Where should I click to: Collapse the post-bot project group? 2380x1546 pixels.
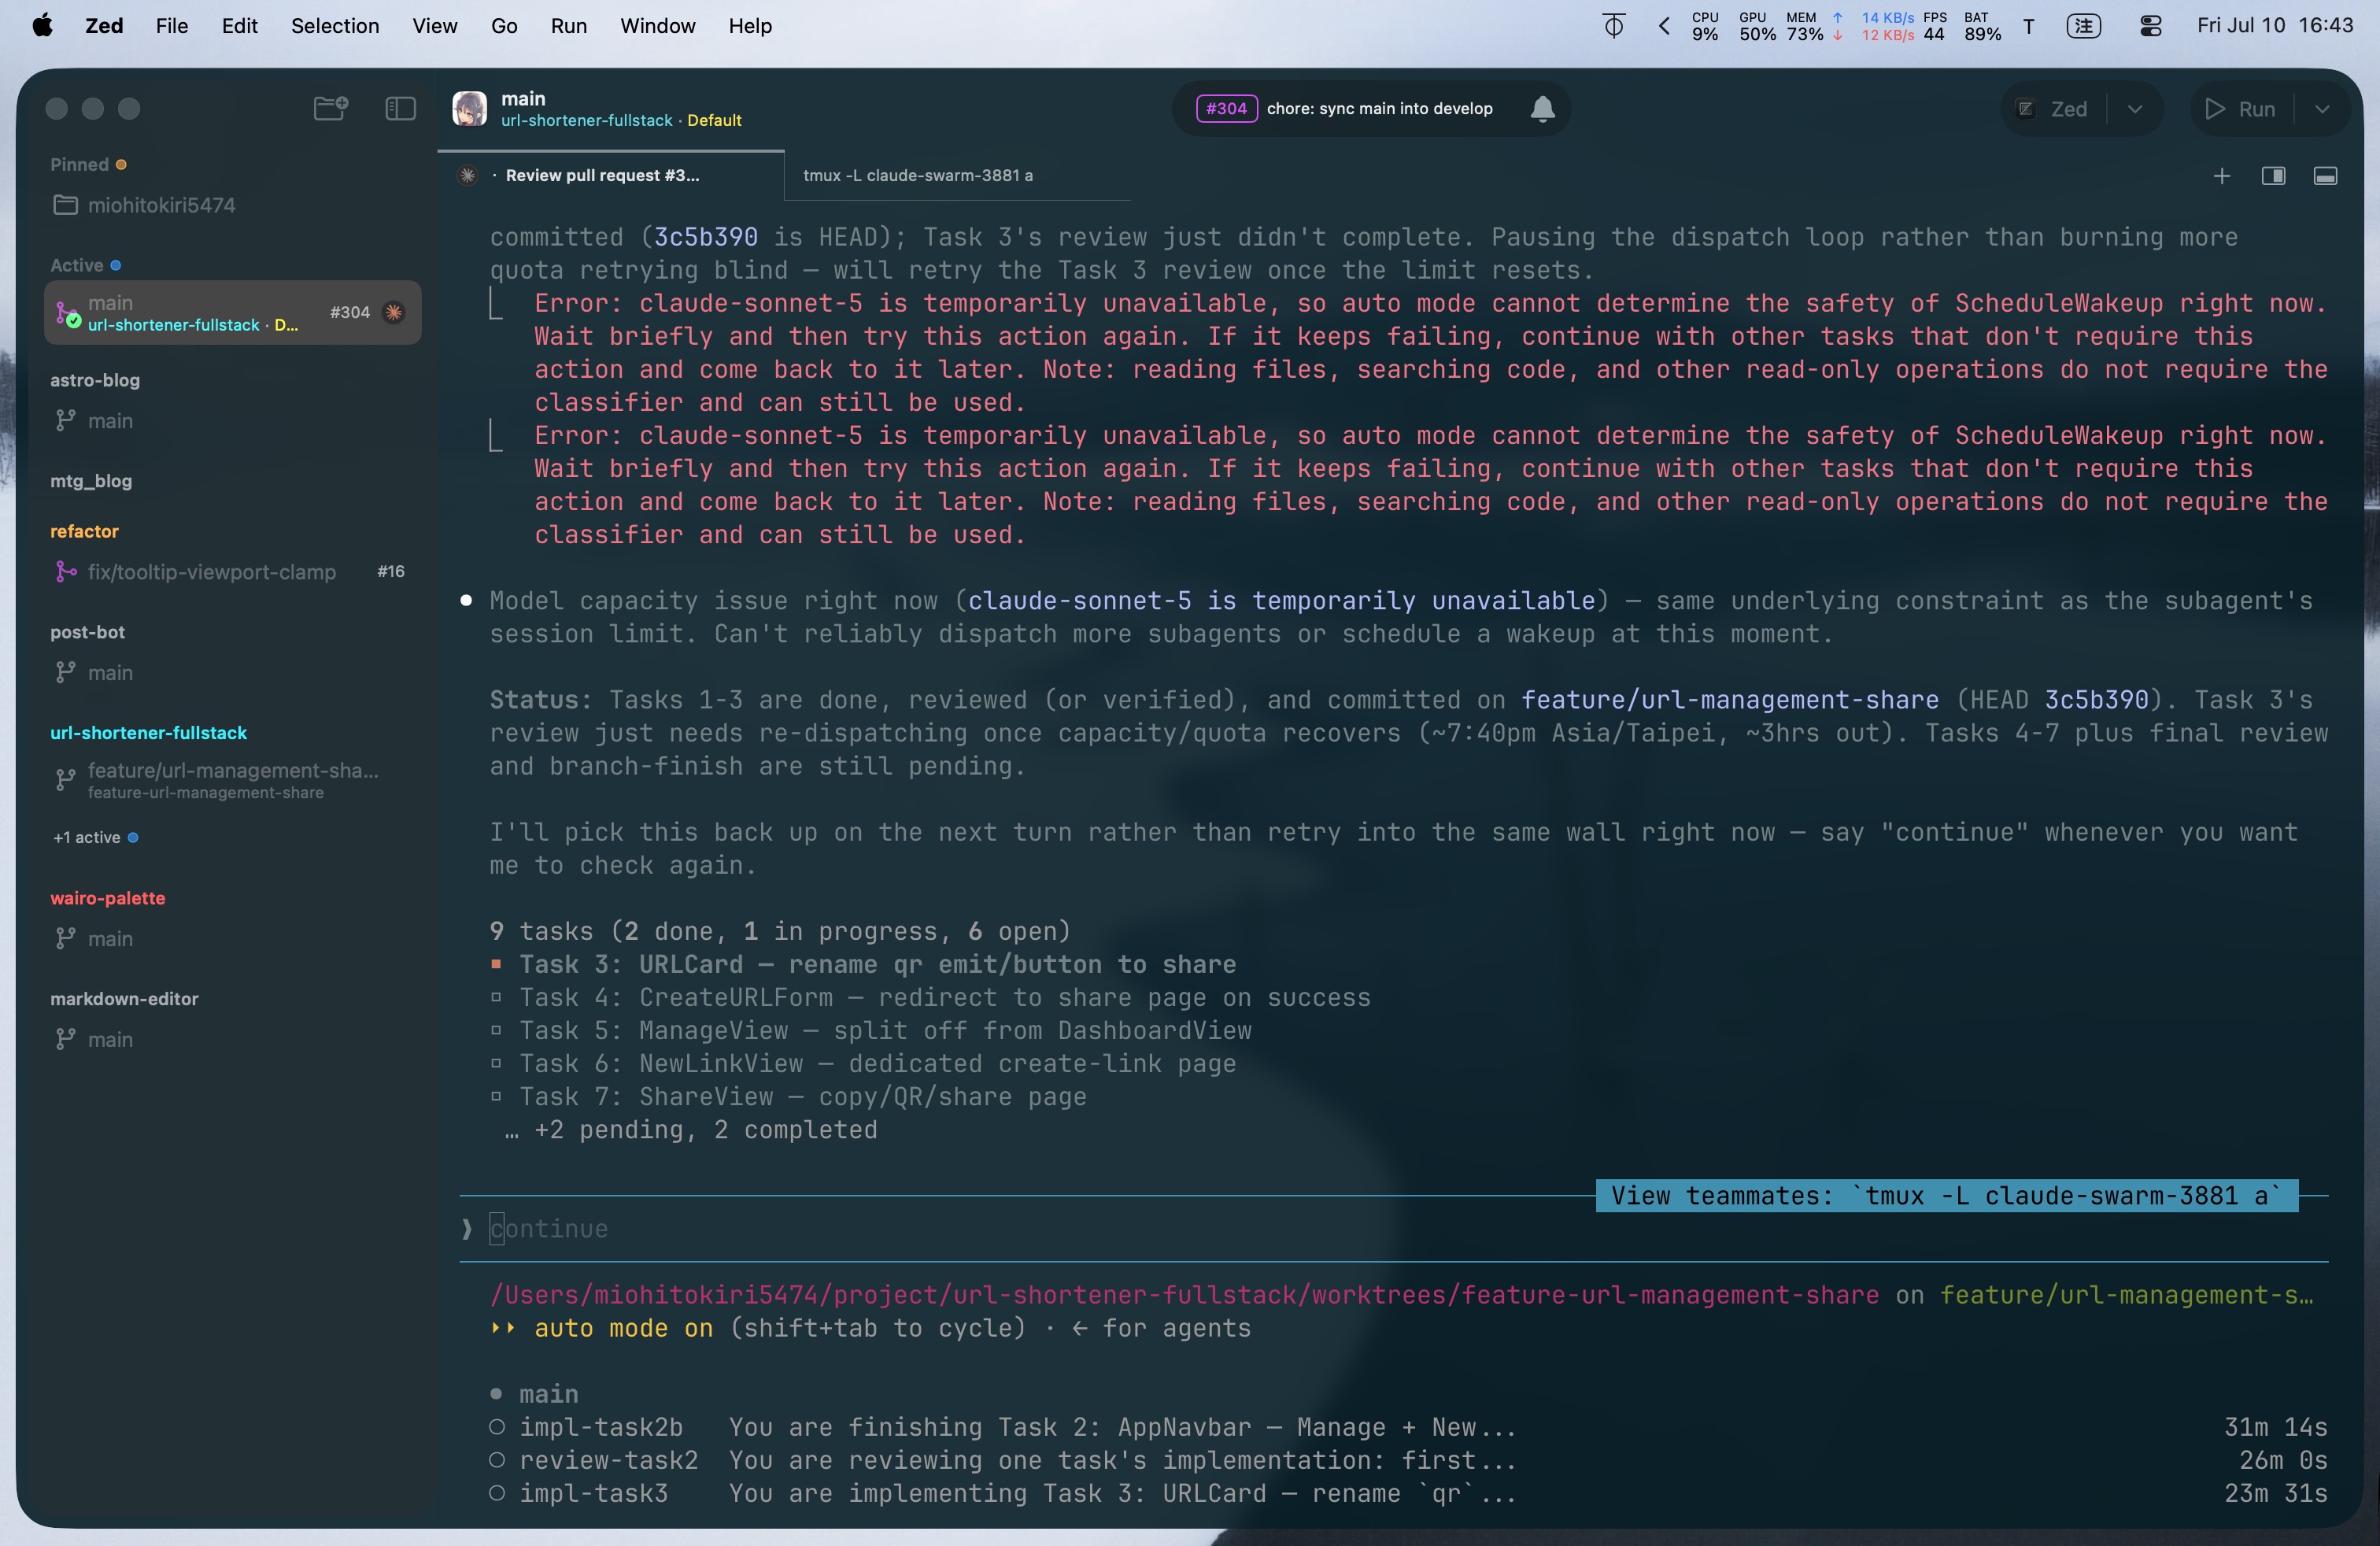click(87, 632)
